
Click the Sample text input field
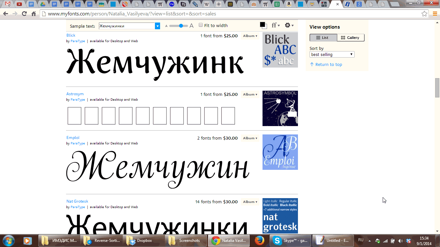tap(127, 26)
